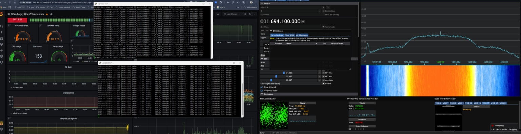Click the share dashboard icon
Viewport: 521px width, 134px height.
pos(52,14)
